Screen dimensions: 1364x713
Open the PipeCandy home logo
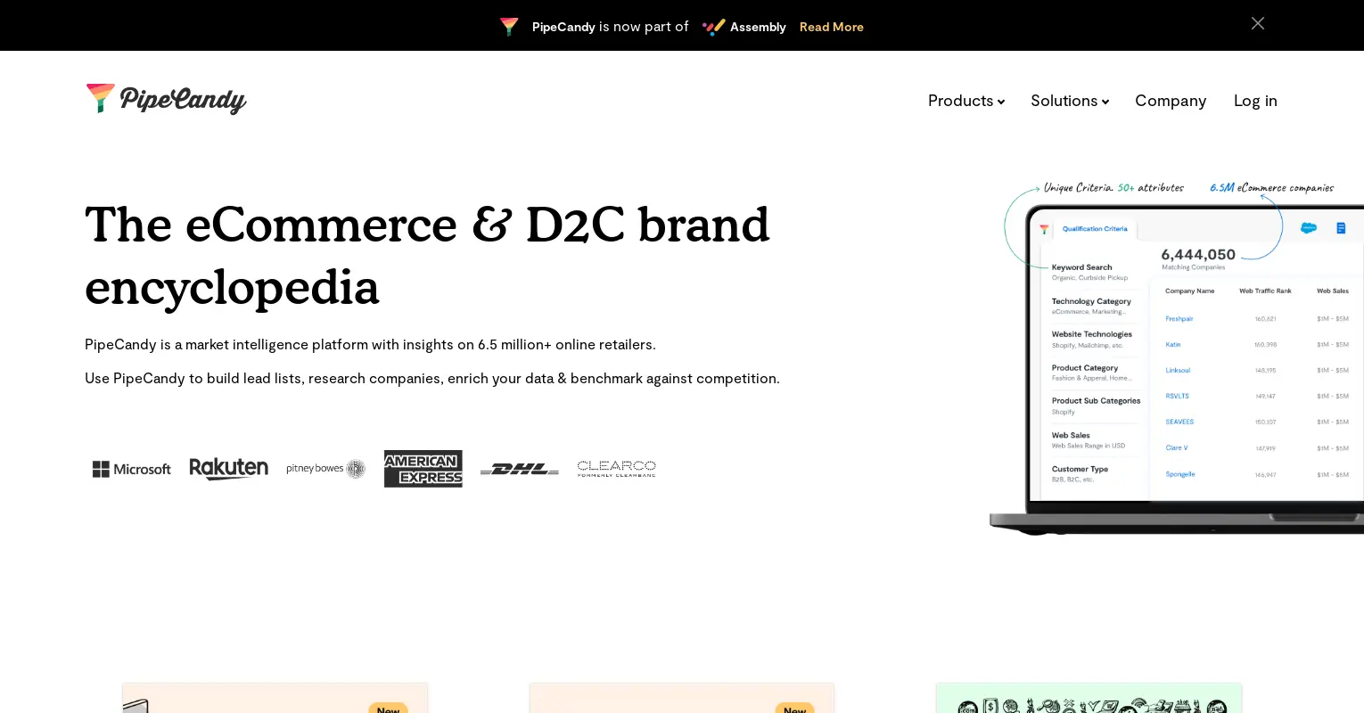pyautogui.click(x=166, y=99)
